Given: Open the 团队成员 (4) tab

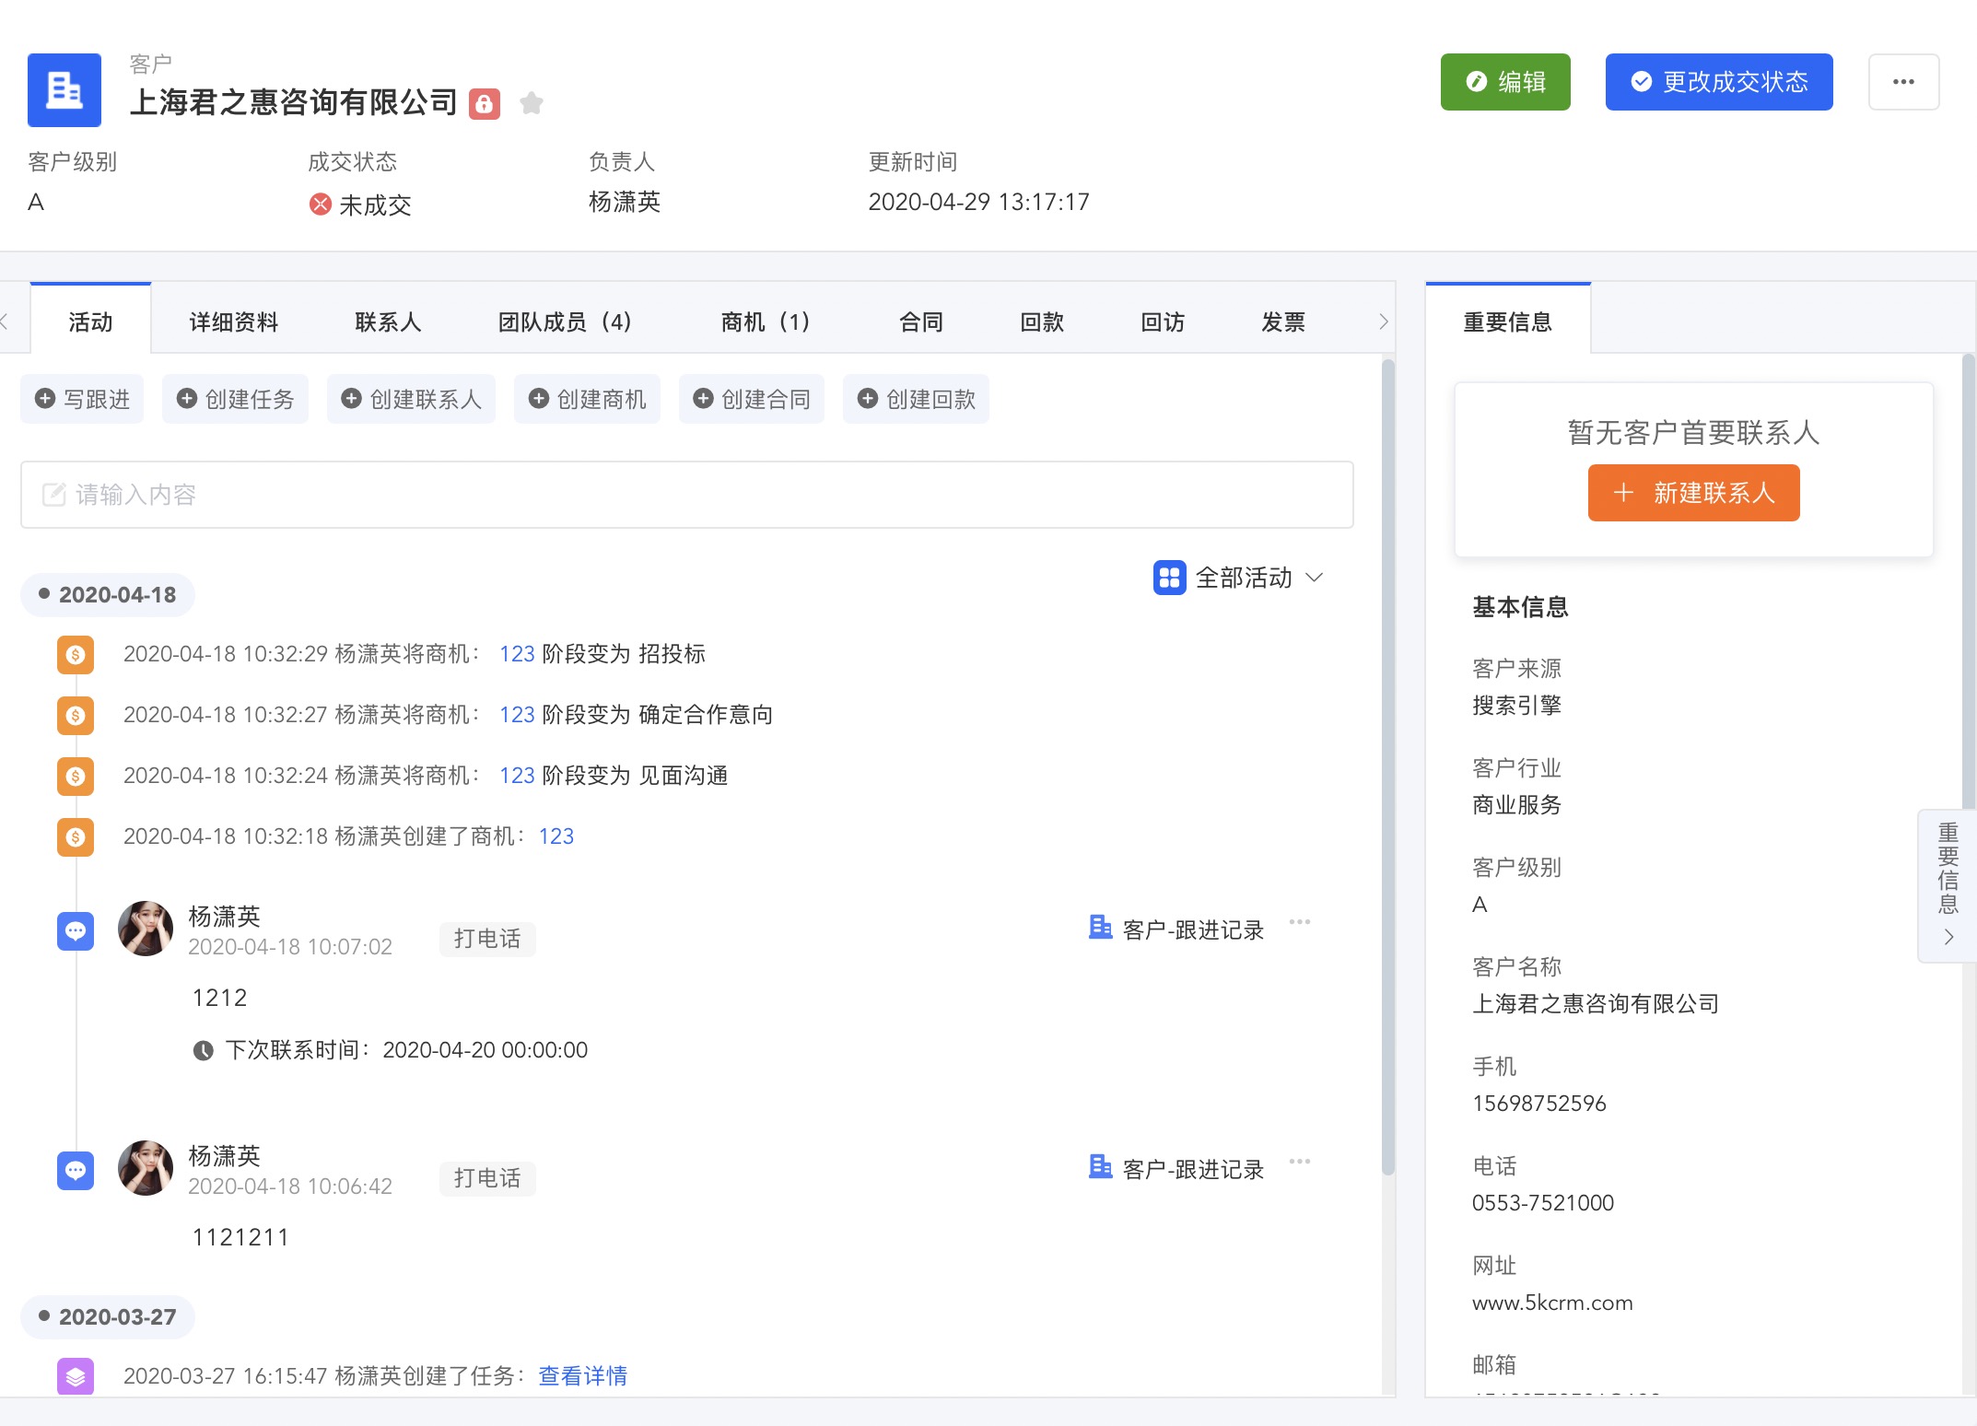Looking at the screenshot, I should (x=564, y=321).
